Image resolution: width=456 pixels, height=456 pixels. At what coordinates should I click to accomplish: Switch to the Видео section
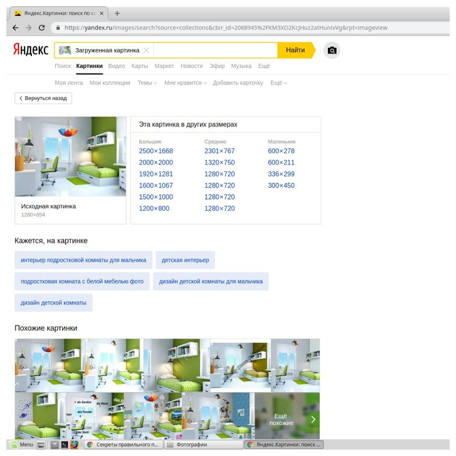116,66
